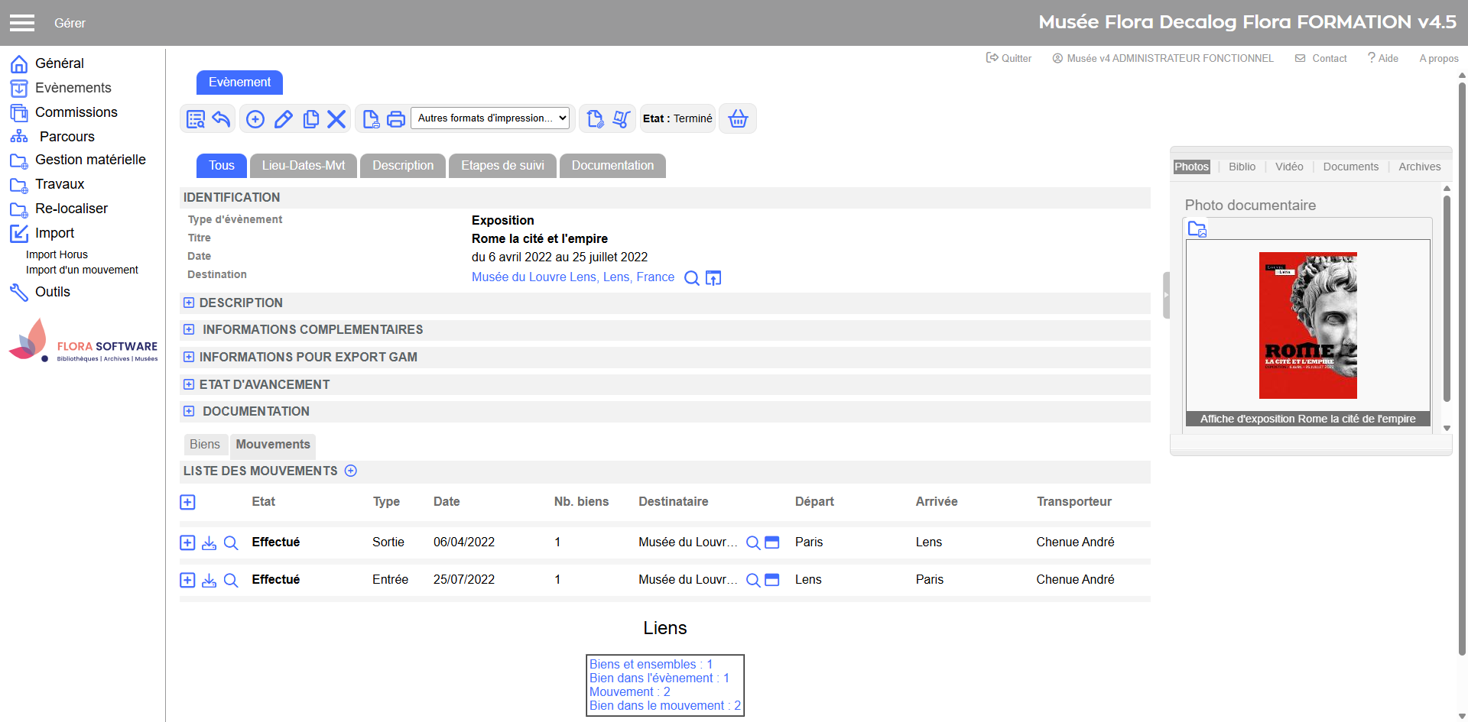Open the 'Autres formats d'impression' dropdown
This screenshot has width=1468, height=722.
pos(492,118)
